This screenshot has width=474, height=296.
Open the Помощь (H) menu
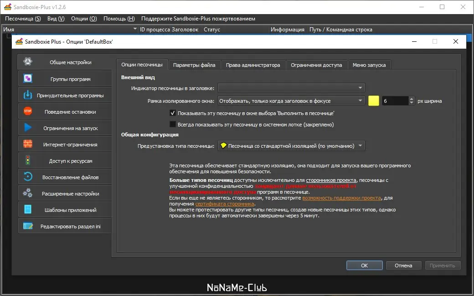[119, 19]
